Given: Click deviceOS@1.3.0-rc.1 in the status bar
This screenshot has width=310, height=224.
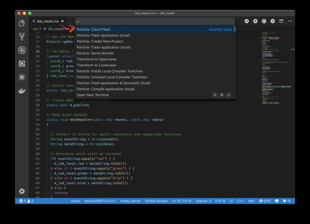Looking at the screenshot, I should (x=100, y=201).
